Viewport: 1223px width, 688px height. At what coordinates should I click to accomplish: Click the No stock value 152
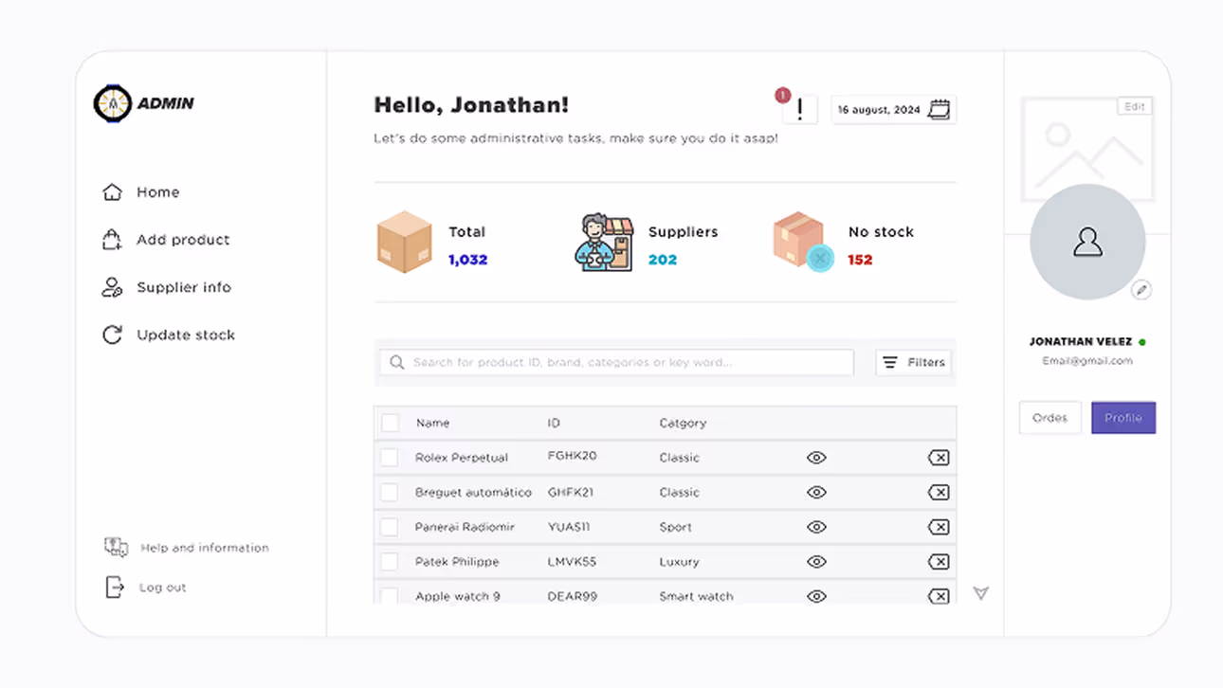coord(860,260)
